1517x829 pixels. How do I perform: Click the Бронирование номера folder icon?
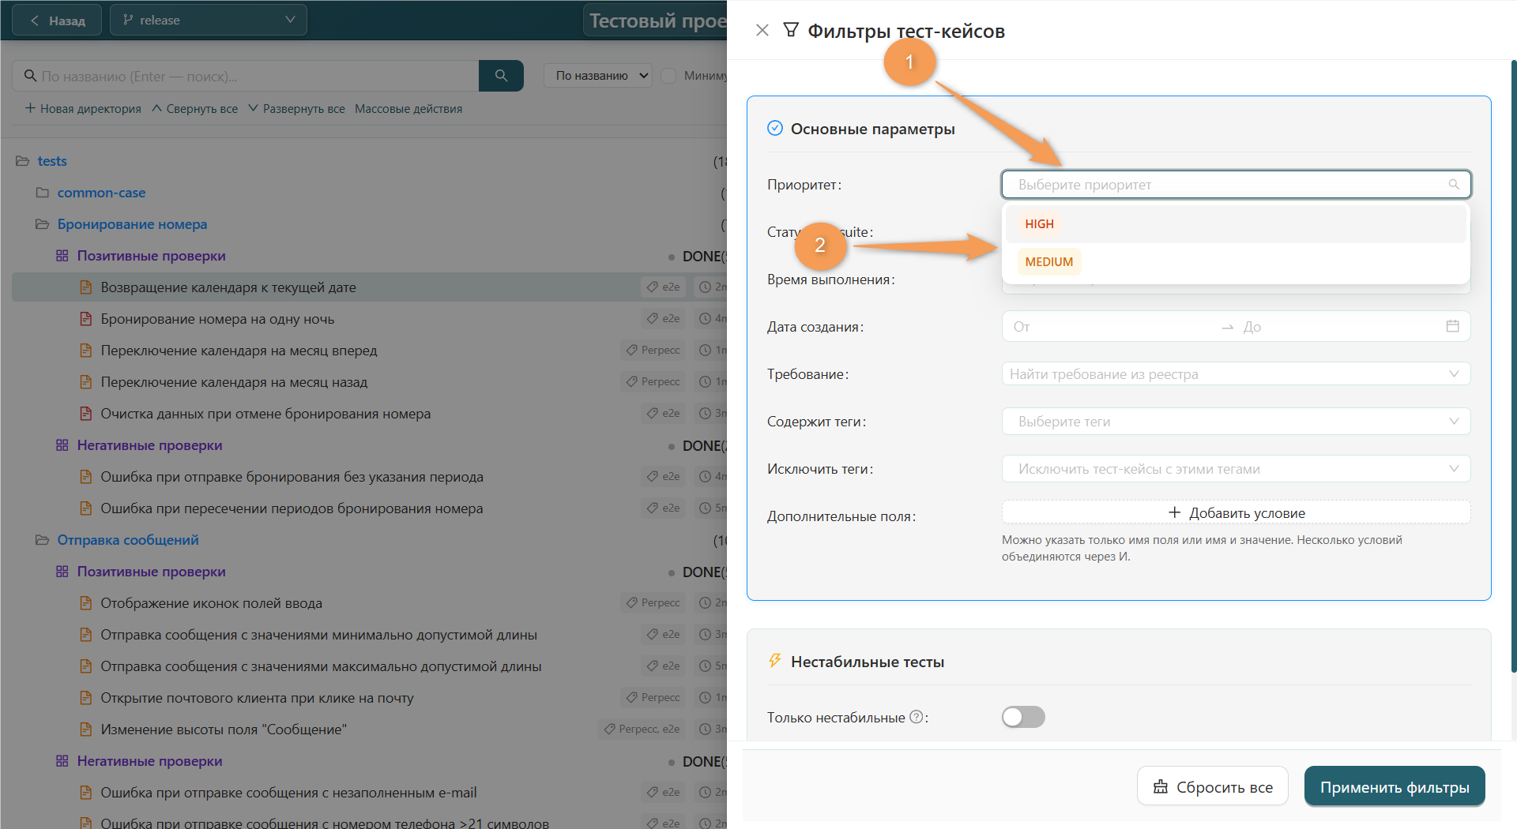coord(42,224)
